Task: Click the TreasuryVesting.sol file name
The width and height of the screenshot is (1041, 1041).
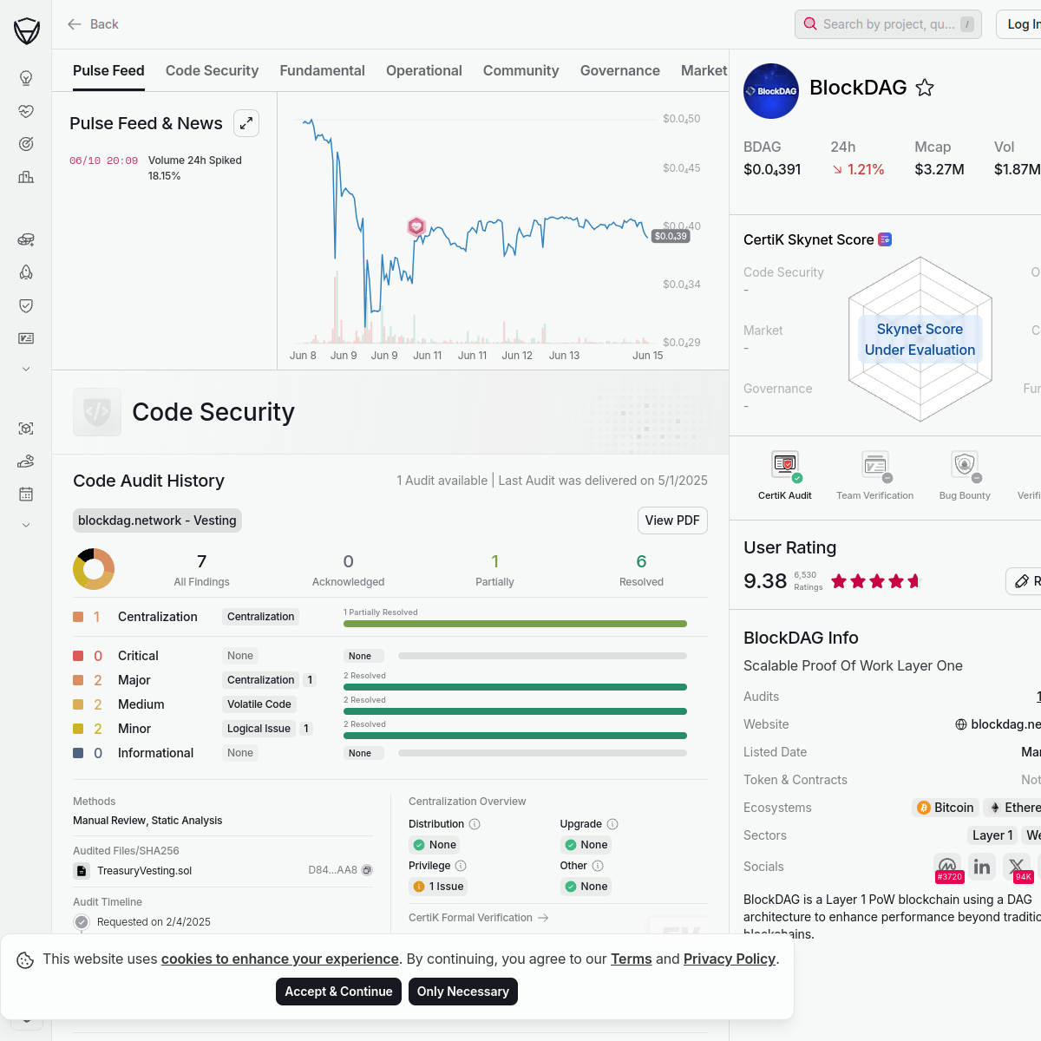Action: [x=144, y=871]
